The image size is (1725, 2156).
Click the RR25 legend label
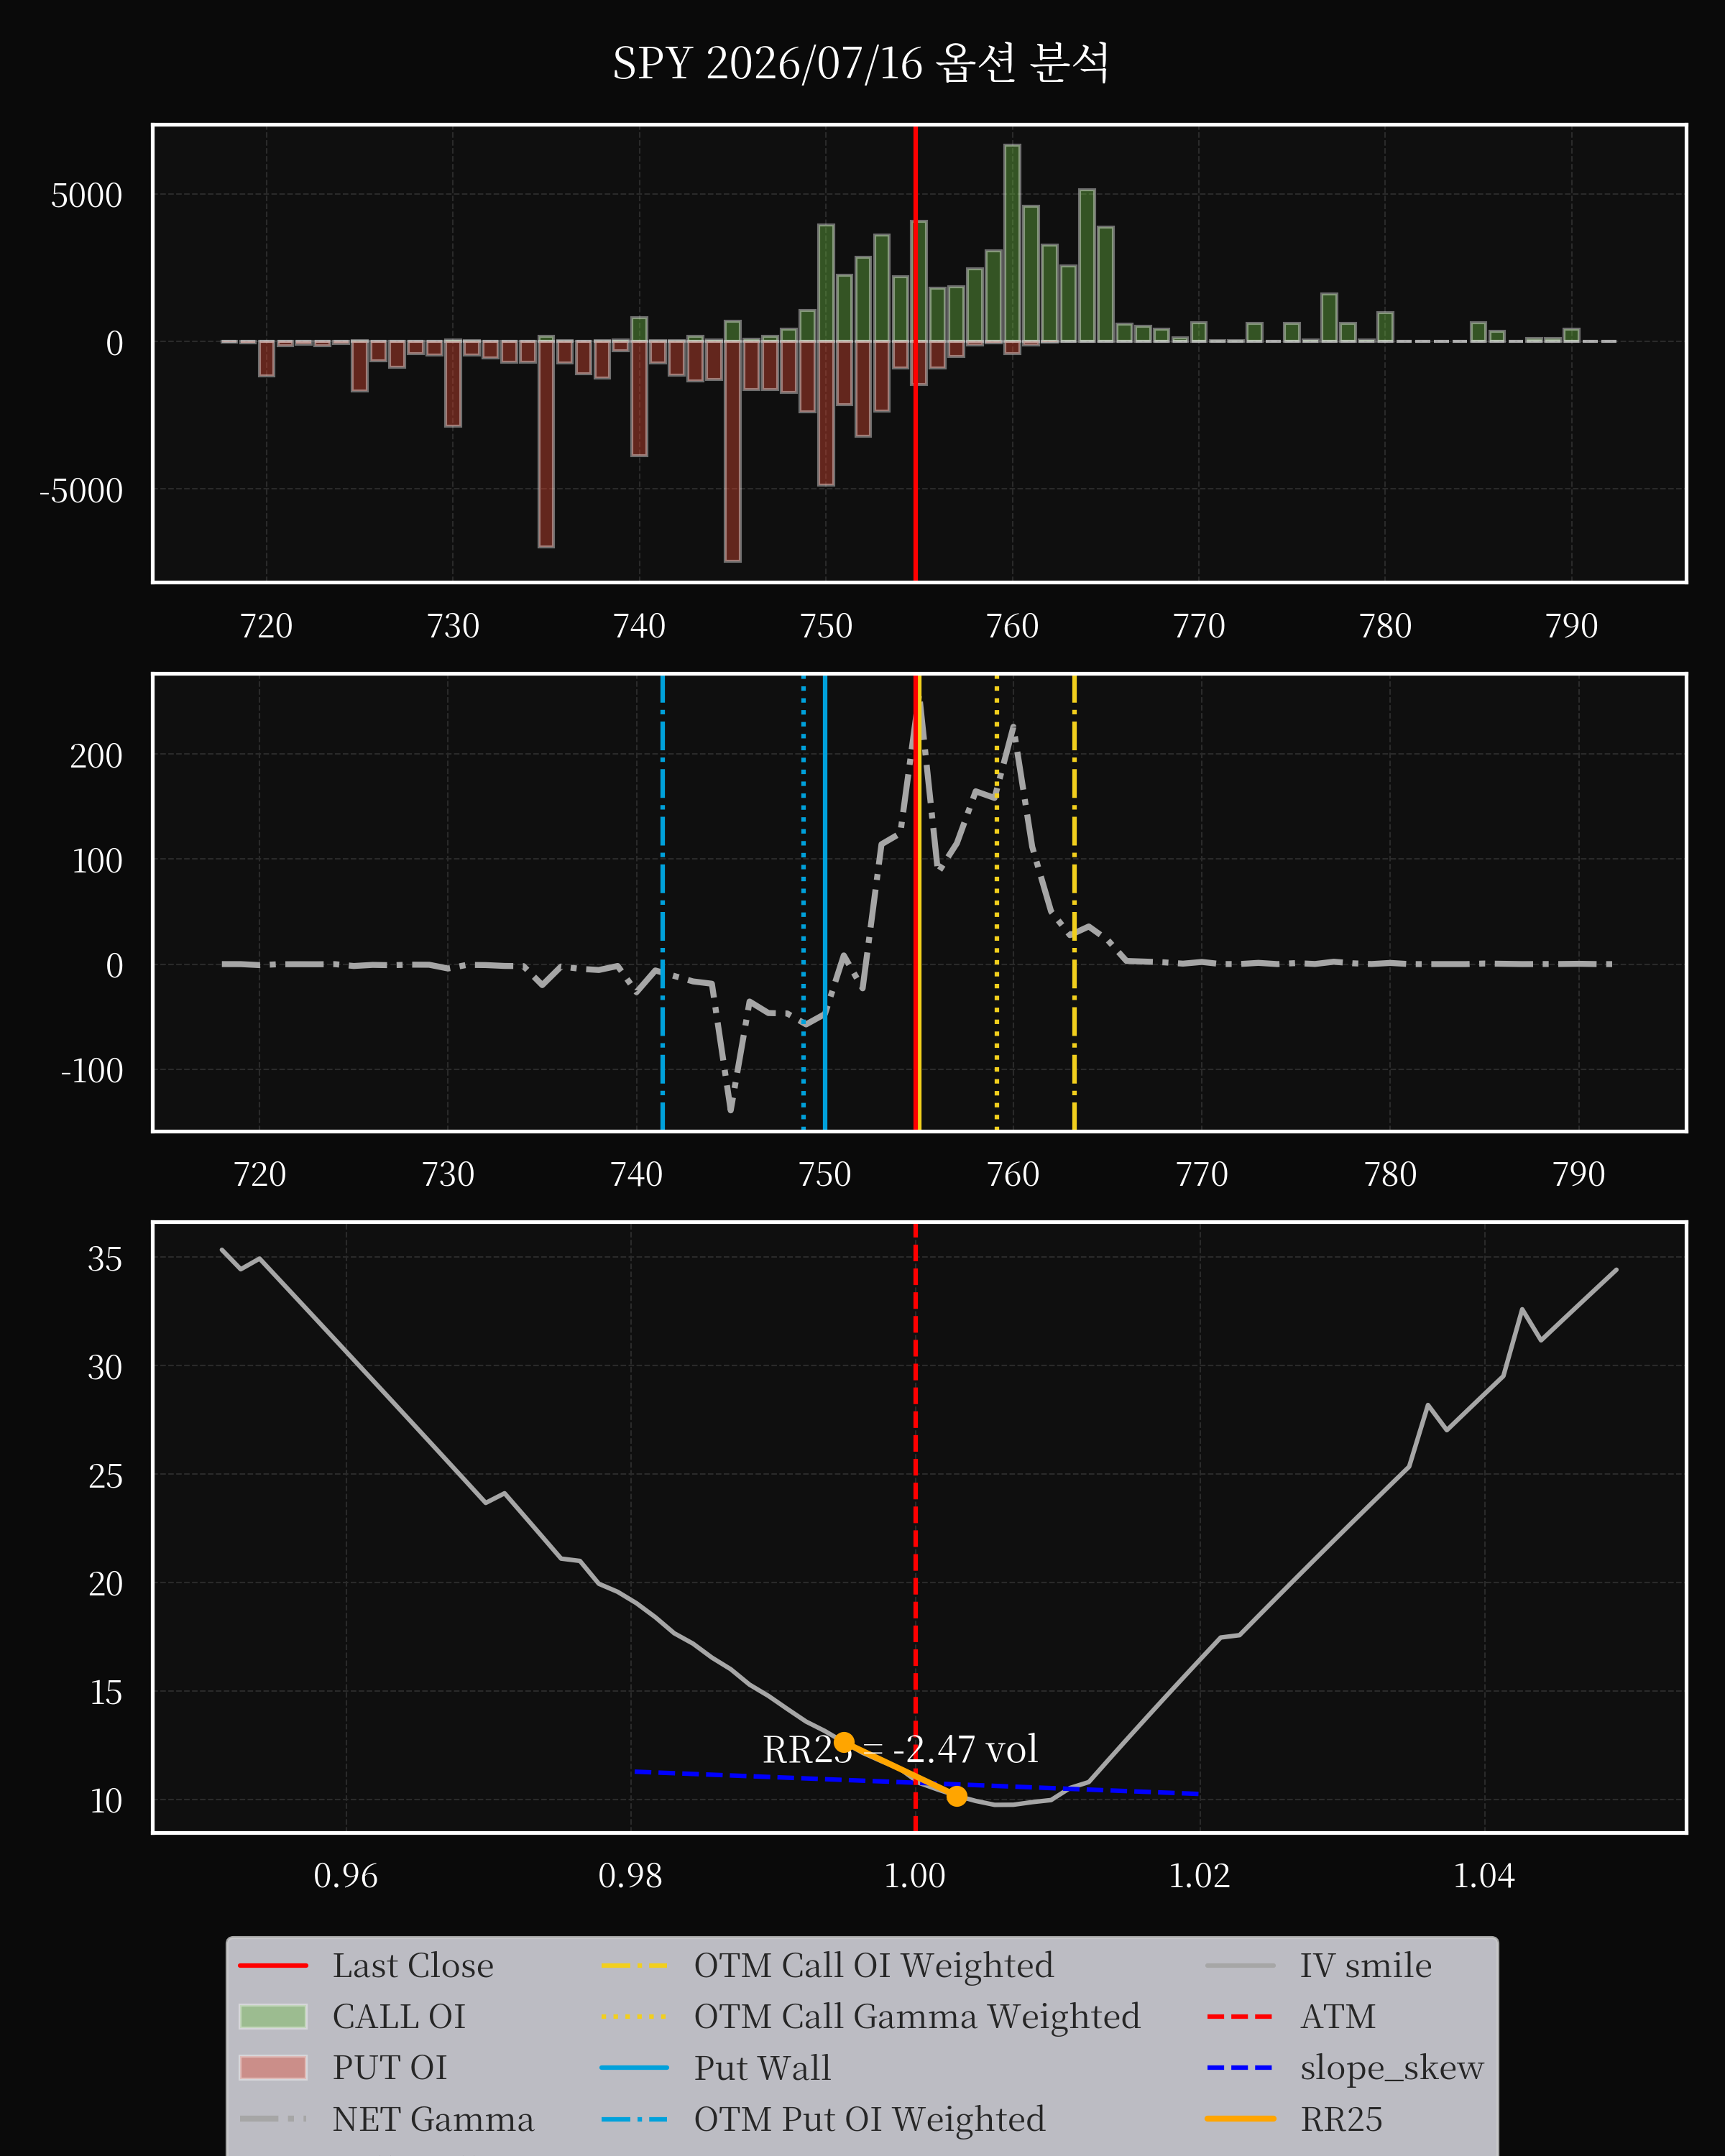pos(1341,2119)
